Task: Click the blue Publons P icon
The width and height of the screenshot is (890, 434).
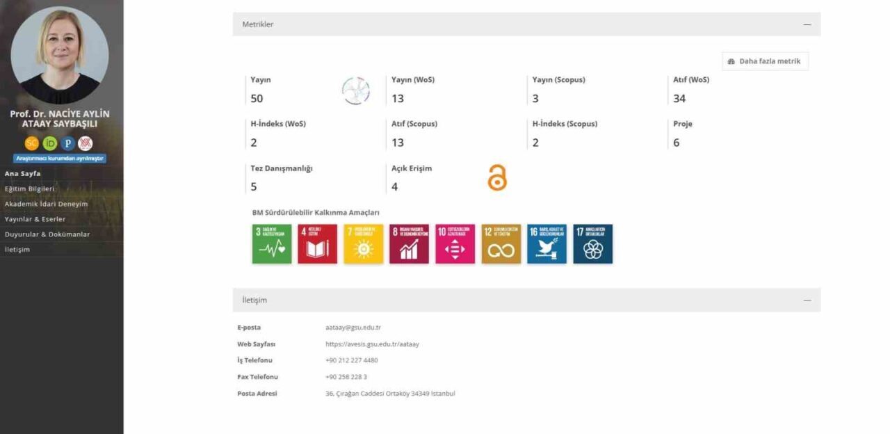Action: (x=67, y=143)
